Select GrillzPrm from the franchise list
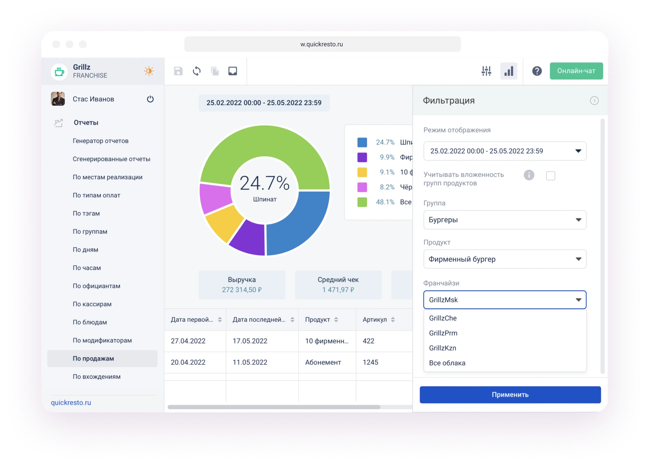Viewport: 650px width, 464px height. point(443,333)
